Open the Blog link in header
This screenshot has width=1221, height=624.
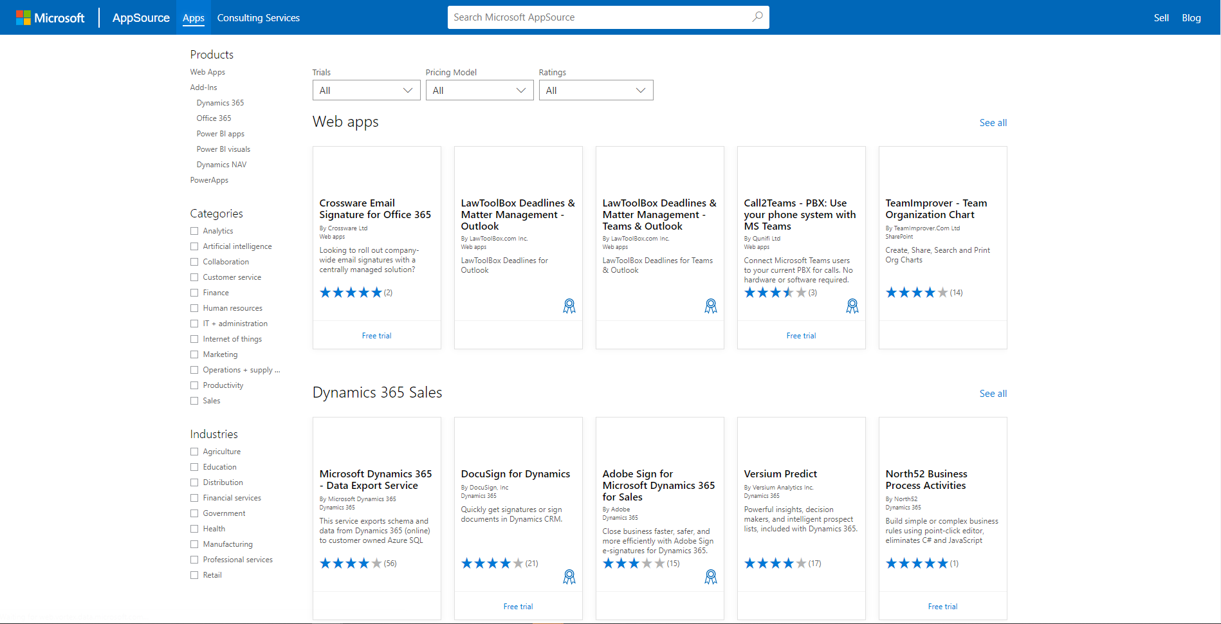pyautogui.click(x=1191, y=18)
